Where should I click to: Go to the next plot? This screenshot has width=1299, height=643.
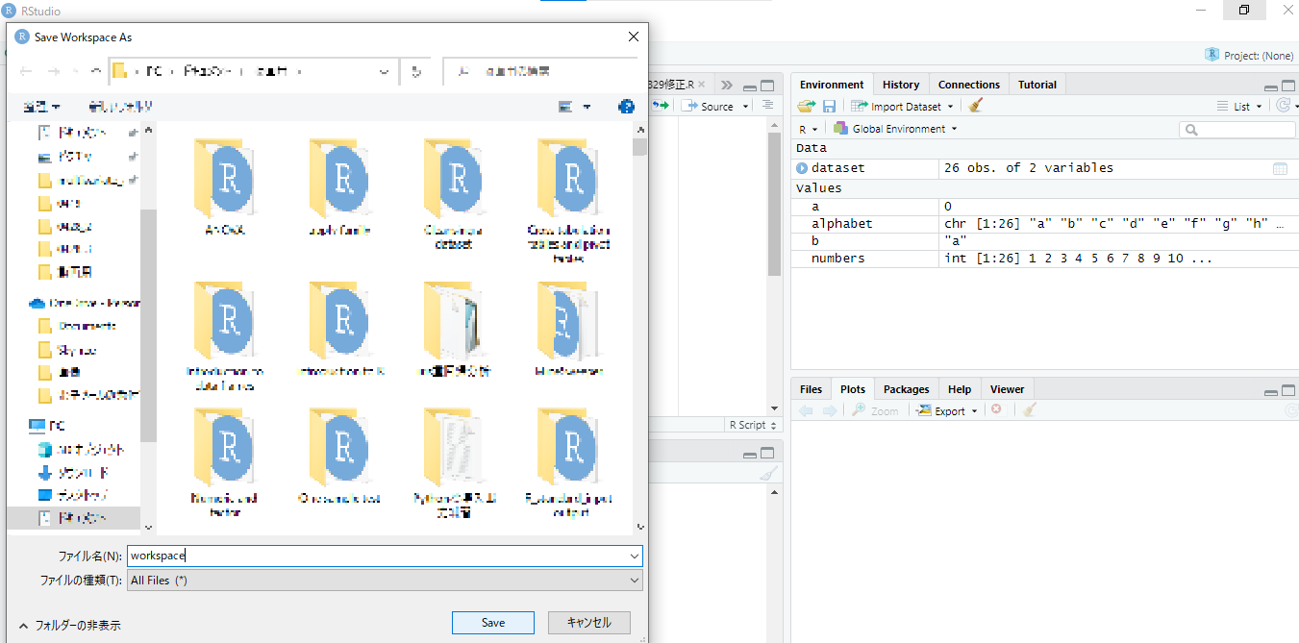point(829,410)
